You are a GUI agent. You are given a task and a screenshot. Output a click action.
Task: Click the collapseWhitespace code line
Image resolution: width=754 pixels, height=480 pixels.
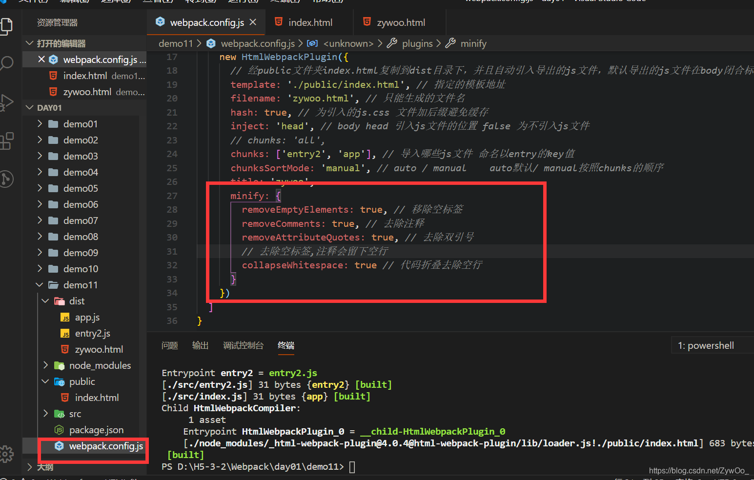(x=362, y=265)
